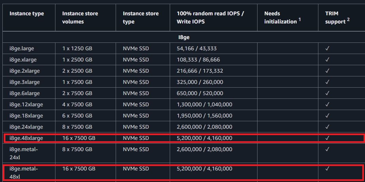Open footnote 2 beside TRIM support
Screen dimensions: 365x182
348,19
